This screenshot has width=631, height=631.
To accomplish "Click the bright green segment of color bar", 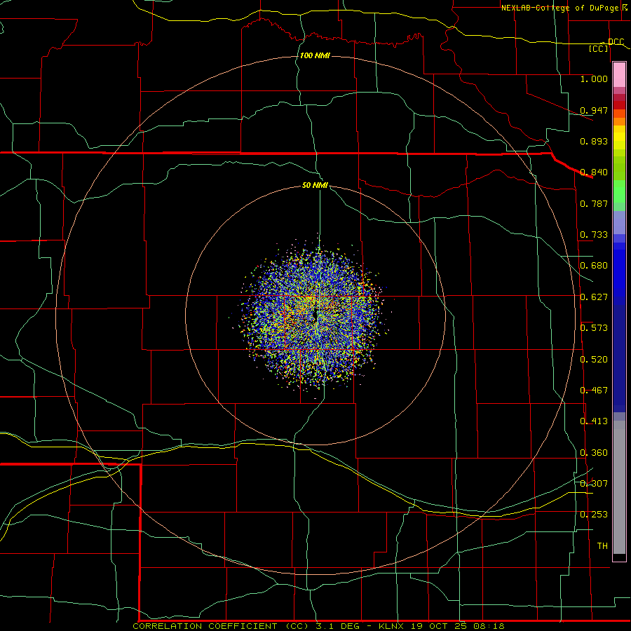I will pos(619,191).
